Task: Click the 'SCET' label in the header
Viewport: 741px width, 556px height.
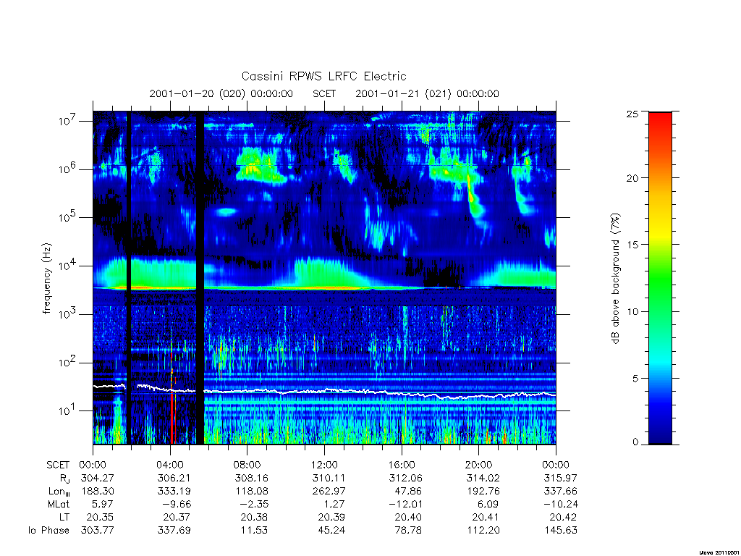Action: (x=324, y=93)
